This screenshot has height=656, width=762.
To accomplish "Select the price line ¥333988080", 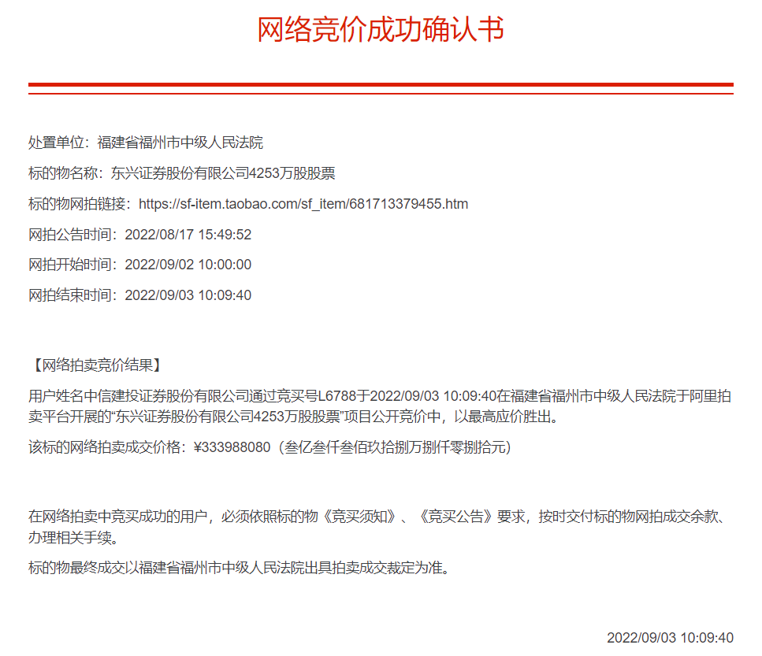I will [x=271, y=447].
